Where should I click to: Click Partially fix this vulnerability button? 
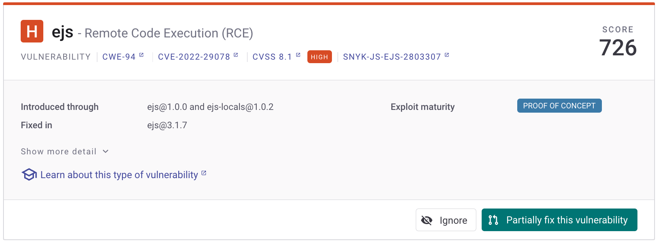click(559, 220)
